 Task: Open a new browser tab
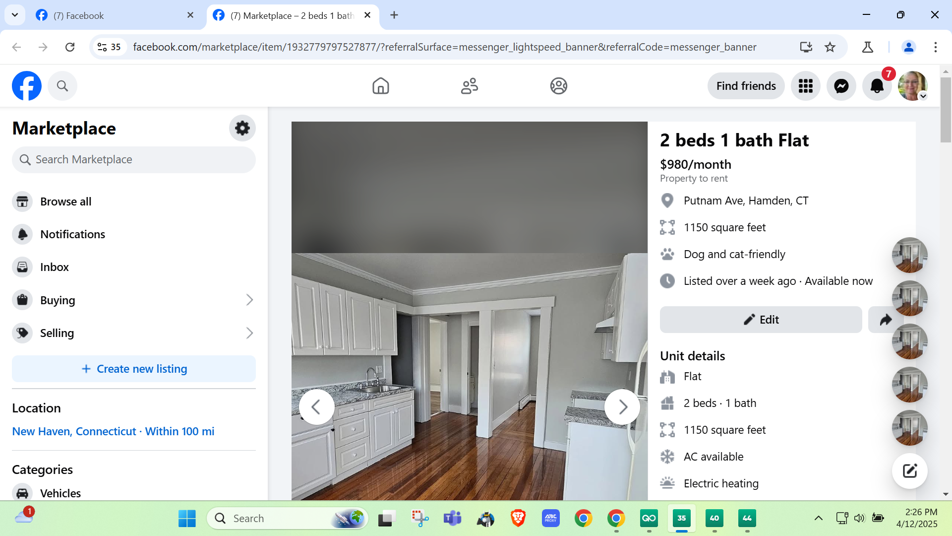[x=394, y=15]
